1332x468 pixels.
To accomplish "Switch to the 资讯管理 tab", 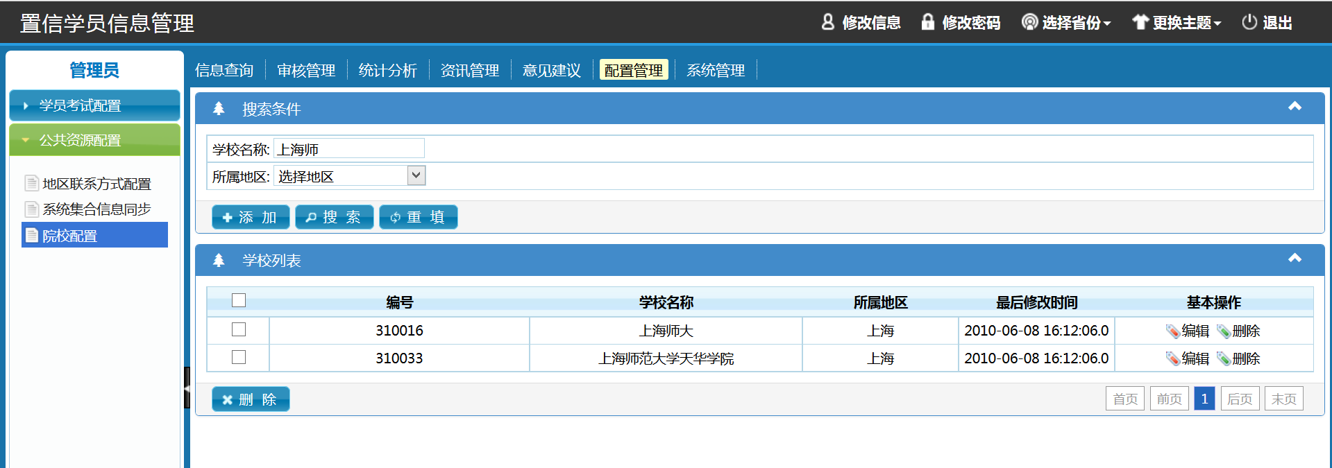I will click(x=470, y=70).
